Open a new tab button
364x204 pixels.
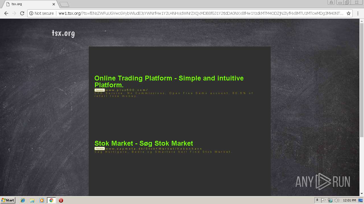tap(64, 4)
